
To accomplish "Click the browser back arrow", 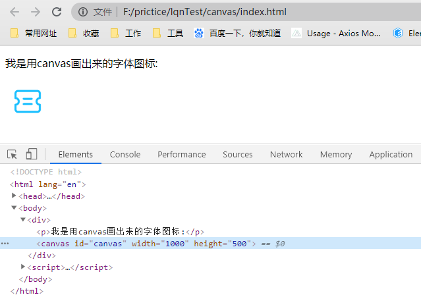I will 14,12.
